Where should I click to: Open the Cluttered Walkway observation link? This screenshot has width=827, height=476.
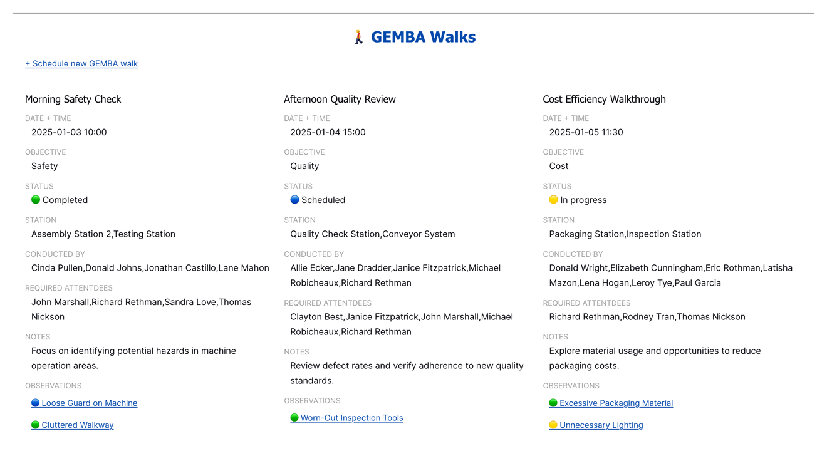78,425
